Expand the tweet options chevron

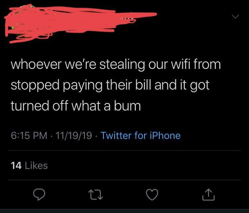(235, 16)
